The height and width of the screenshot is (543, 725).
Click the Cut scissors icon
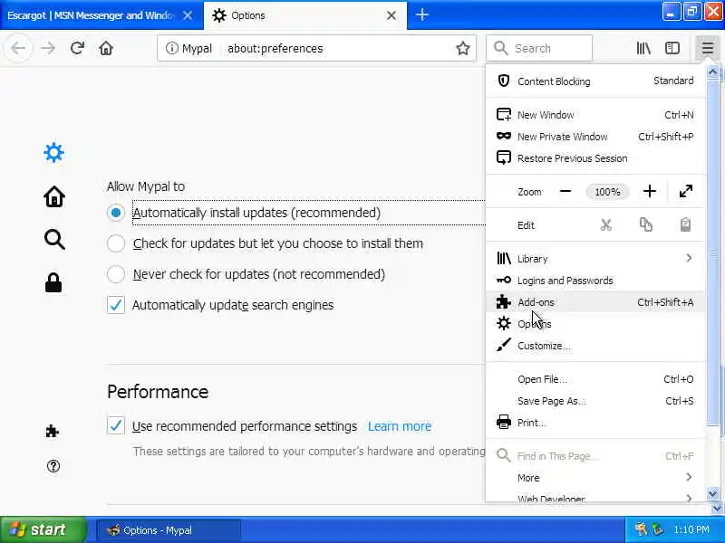click(605, 224)
